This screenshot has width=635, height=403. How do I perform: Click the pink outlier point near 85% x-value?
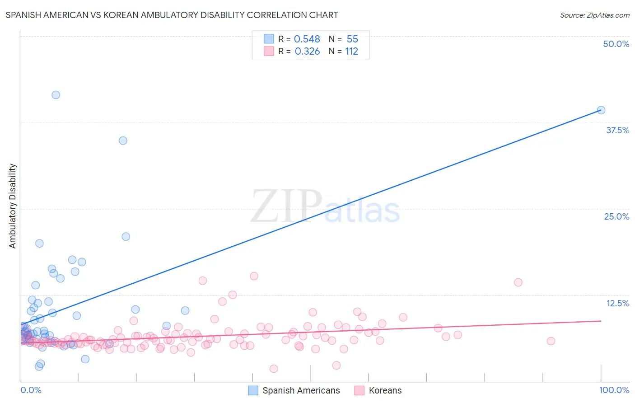click(x=518, y=282)
